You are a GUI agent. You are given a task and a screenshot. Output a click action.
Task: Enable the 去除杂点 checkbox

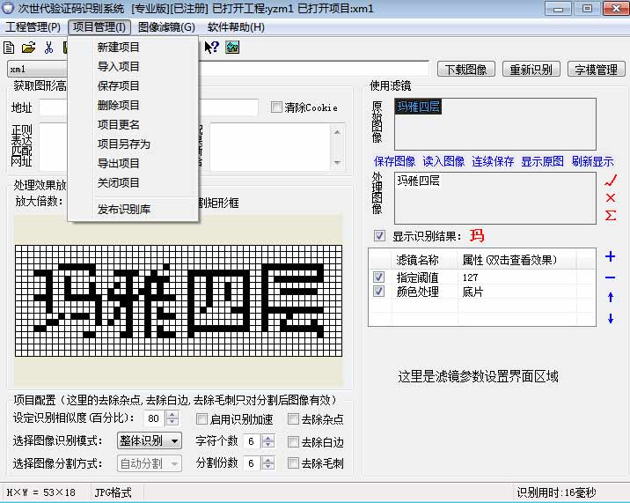[x=294, y=419]
